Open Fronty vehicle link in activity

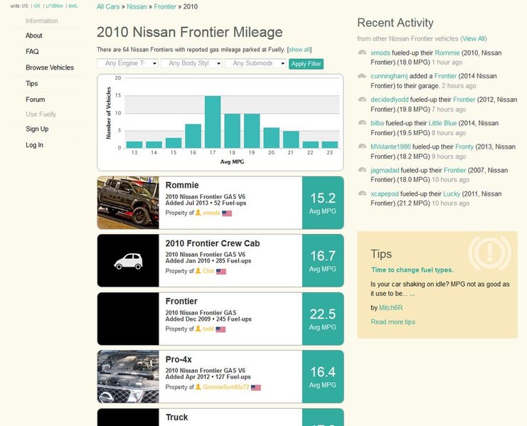[x=464, y=147]
